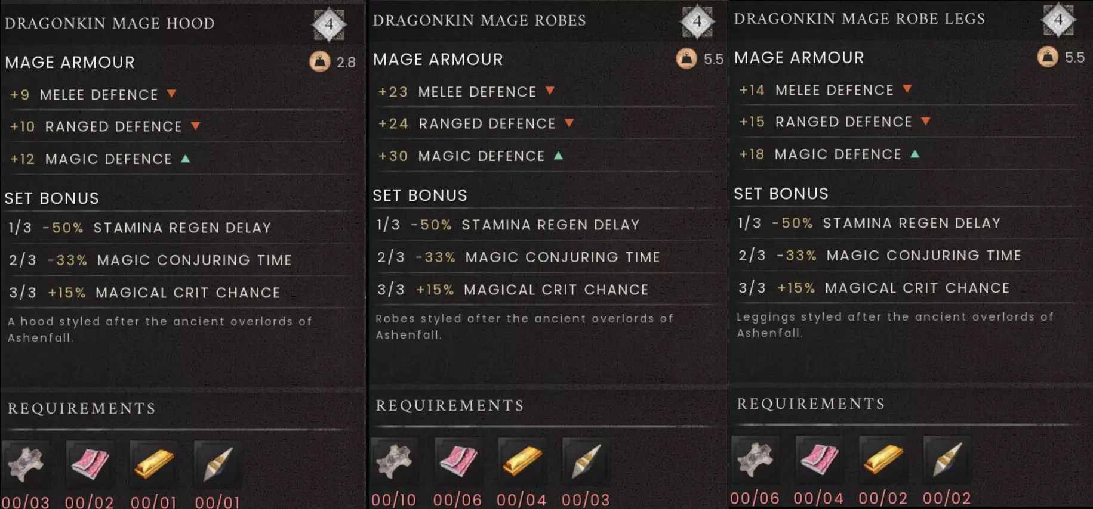Click the tier 4 badge on Mage Robe Legs
Viewport: 1093px width, 509px height.
click(x=1058, y=20)
